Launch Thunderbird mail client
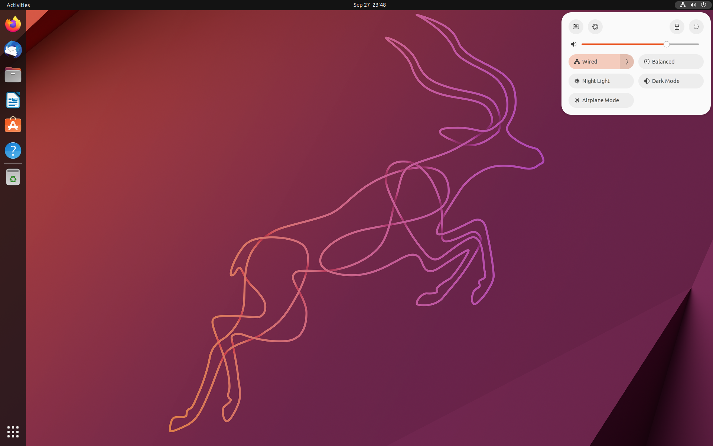 13,49
